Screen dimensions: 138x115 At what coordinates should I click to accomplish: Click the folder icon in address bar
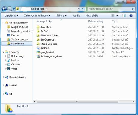point(18,9)
